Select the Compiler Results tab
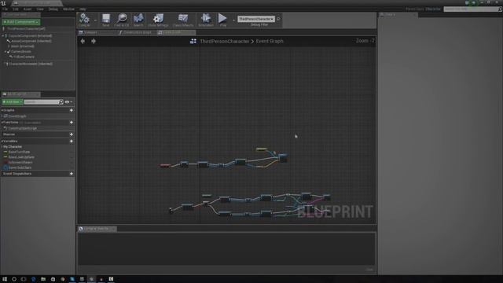The image size is (503, 283). point(97,229)
